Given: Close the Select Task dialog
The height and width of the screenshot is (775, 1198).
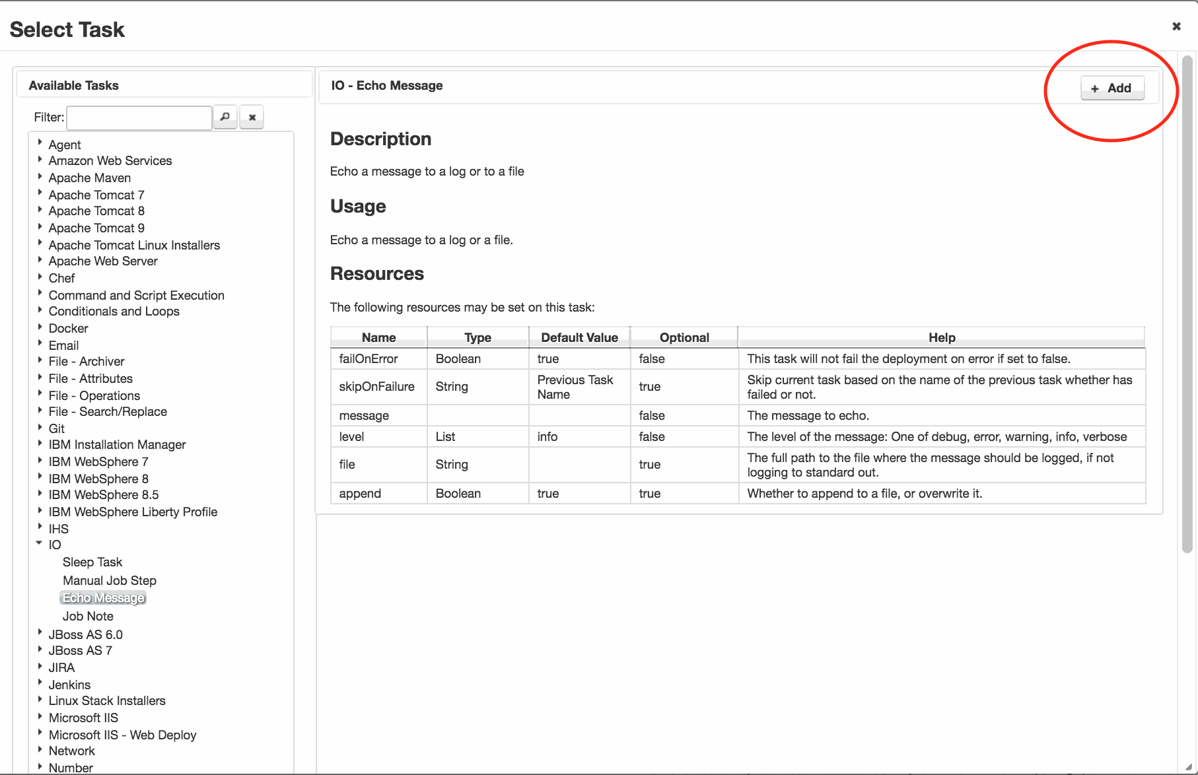Looking at the screenshot, I should pos(1176,26).
